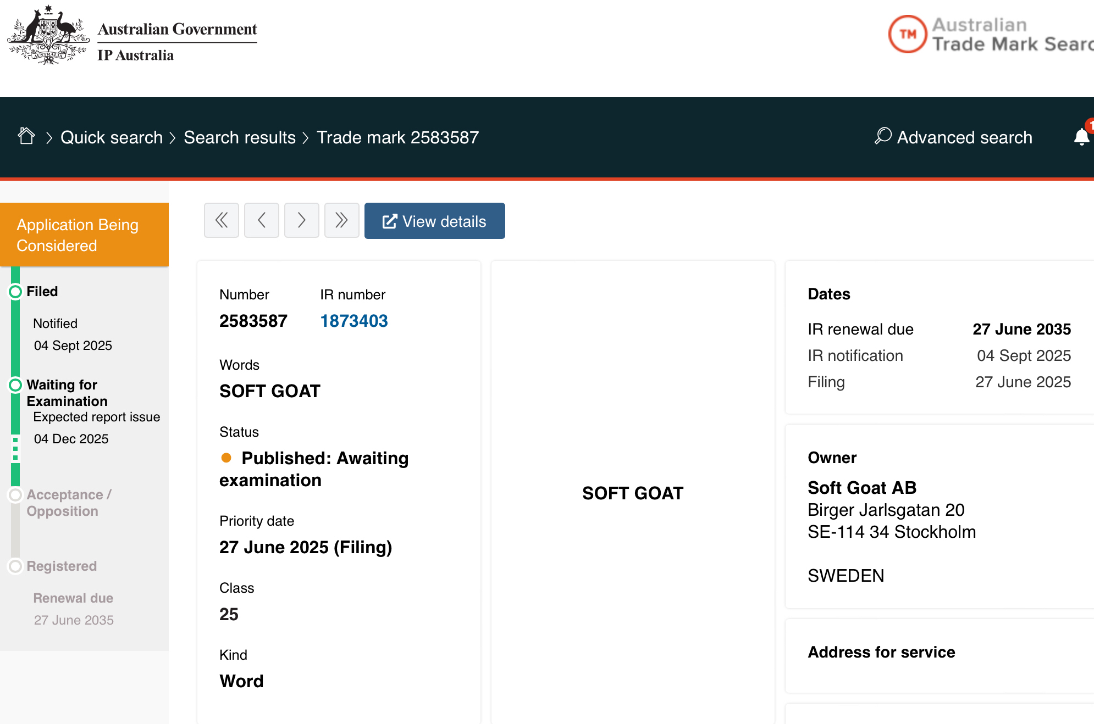Click the Advanced search magnifier icon
The width and height of the screenshot is (1094, 724).
pyautogui.click(x=883, y=136)
